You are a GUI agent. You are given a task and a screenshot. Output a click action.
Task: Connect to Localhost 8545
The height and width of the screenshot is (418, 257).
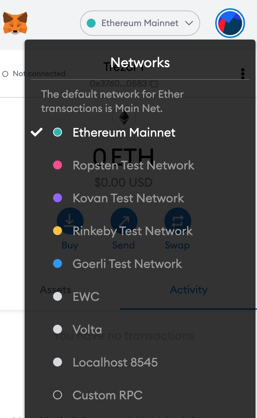pos(115,362)
